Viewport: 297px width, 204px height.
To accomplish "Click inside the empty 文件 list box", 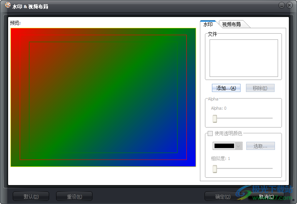I will (244, 58).
